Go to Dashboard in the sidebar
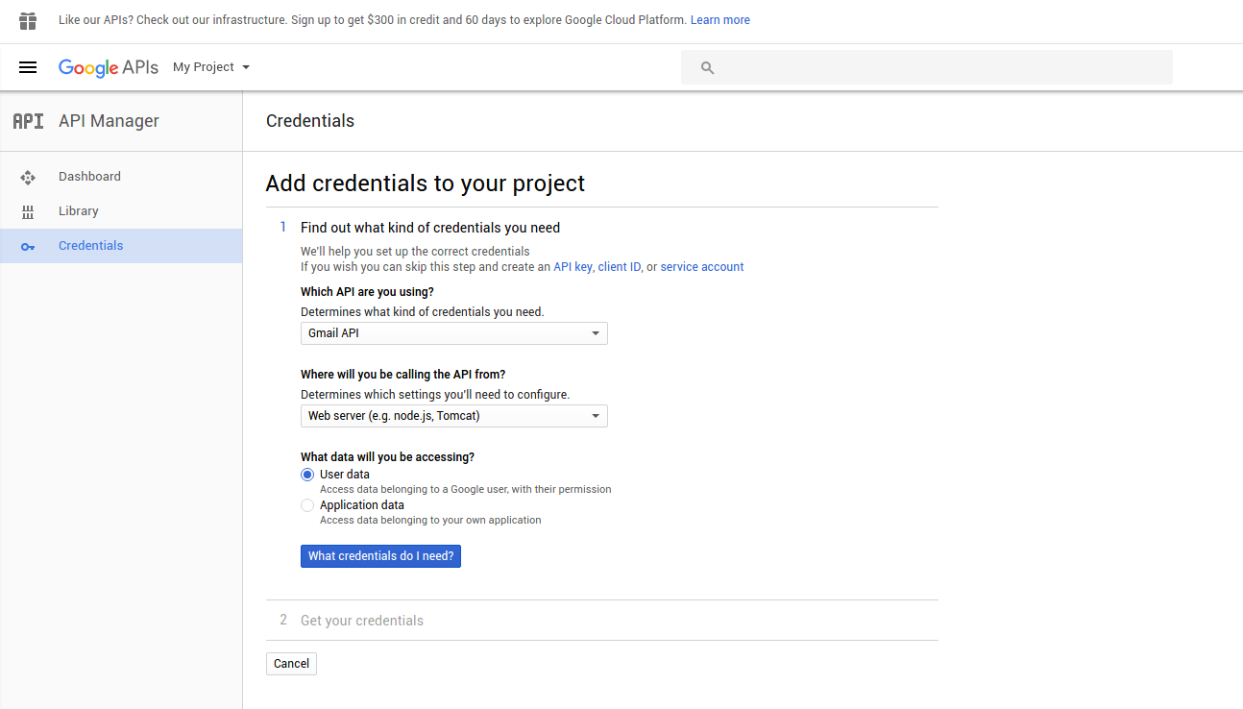This screenshot has height=709, width=1243. (89, 177)
